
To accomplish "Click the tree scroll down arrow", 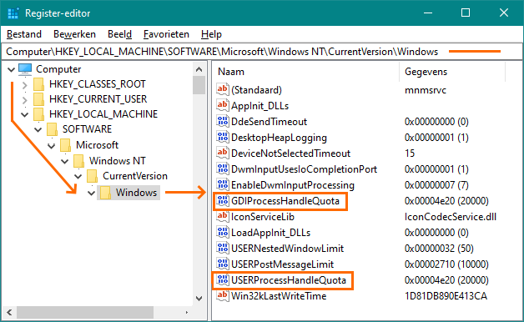I will pos(199,299).
